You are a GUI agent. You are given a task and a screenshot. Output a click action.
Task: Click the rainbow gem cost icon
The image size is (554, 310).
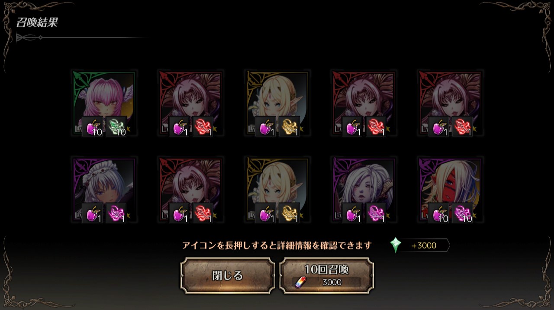pyautogui.click(x=300, y=282)
